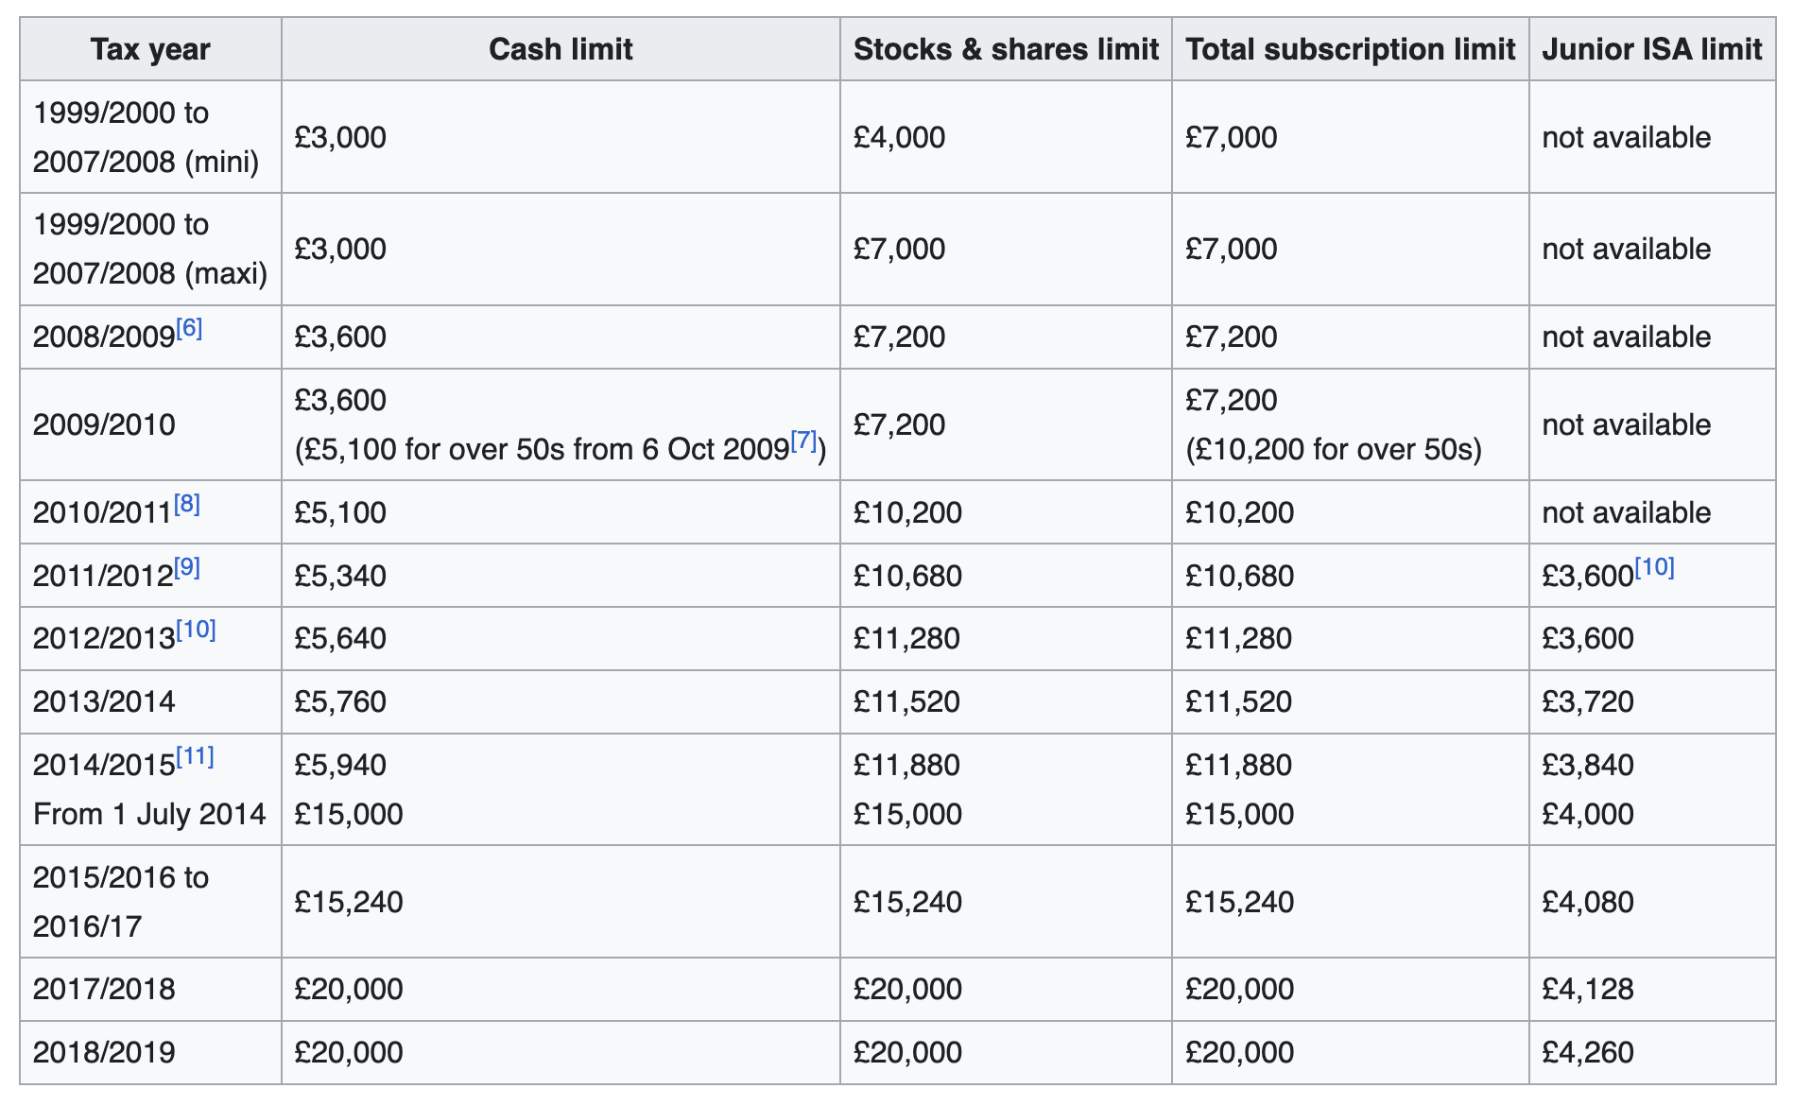
Task: Select the 2017/2018 Junior ISA £4,128 cell
Action: click(1587, 989)
